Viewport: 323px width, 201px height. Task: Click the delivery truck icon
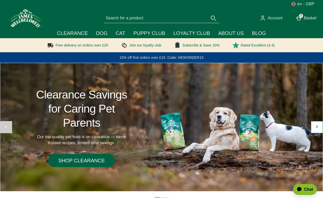[50, 45]
